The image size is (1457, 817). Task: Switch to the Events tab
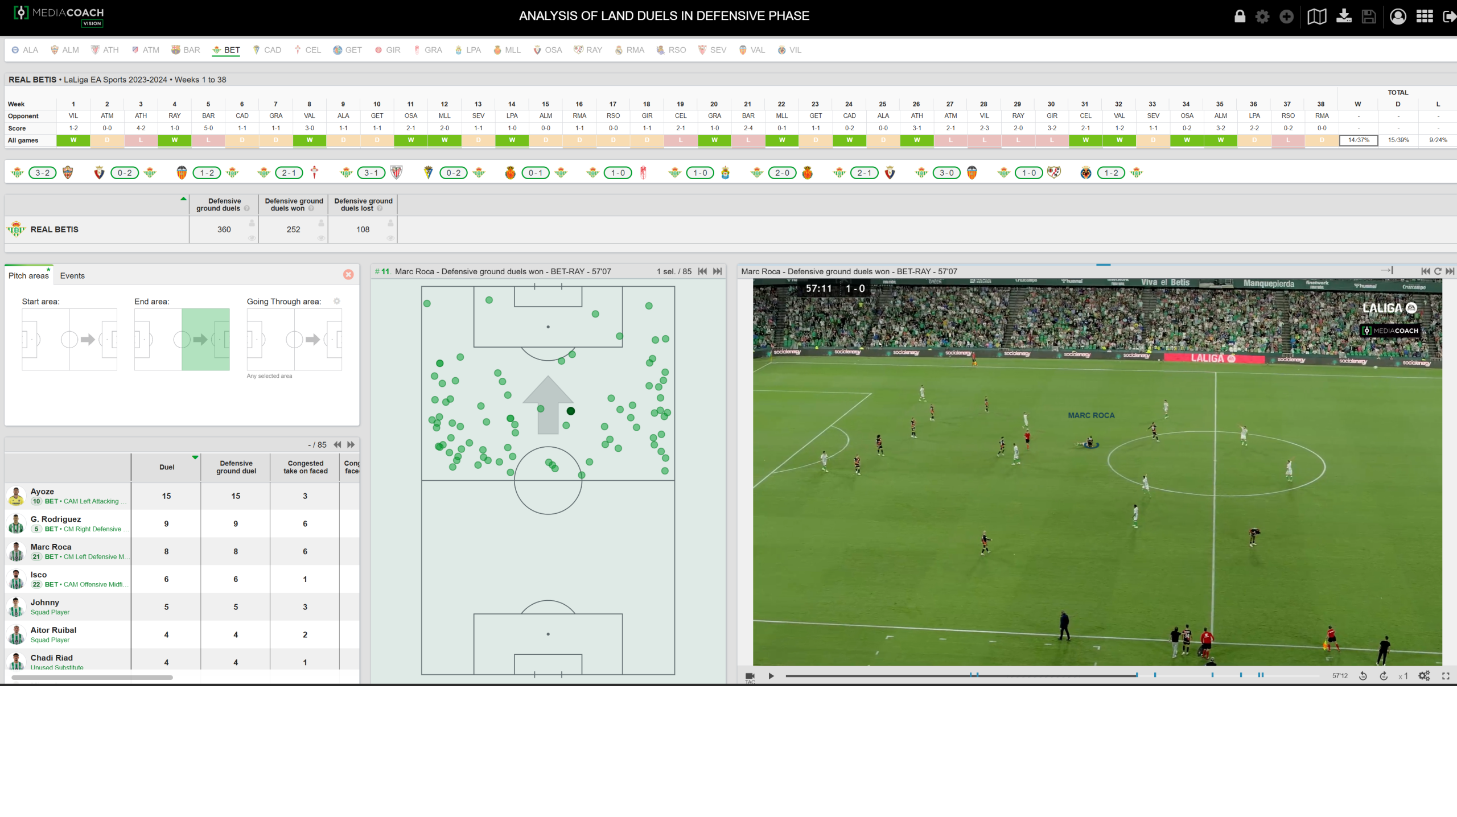tap(72, 275)
